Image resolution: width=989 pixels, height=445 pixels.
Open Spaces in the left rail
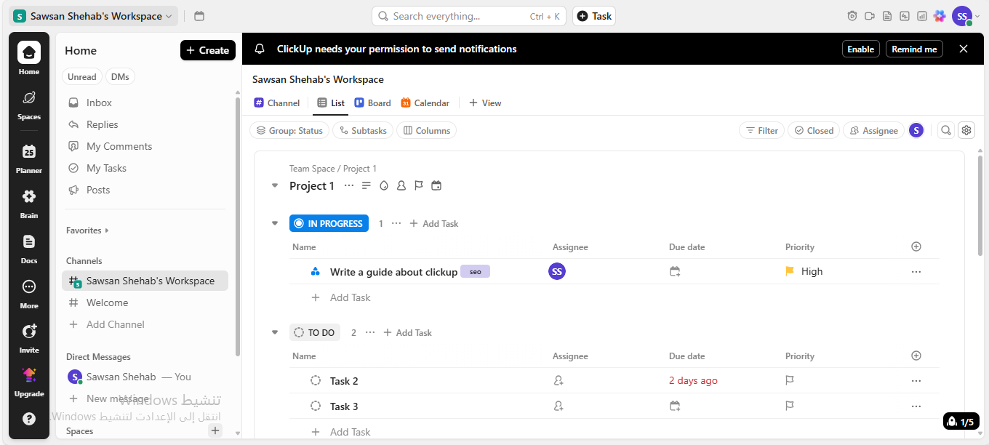point(29,105)
